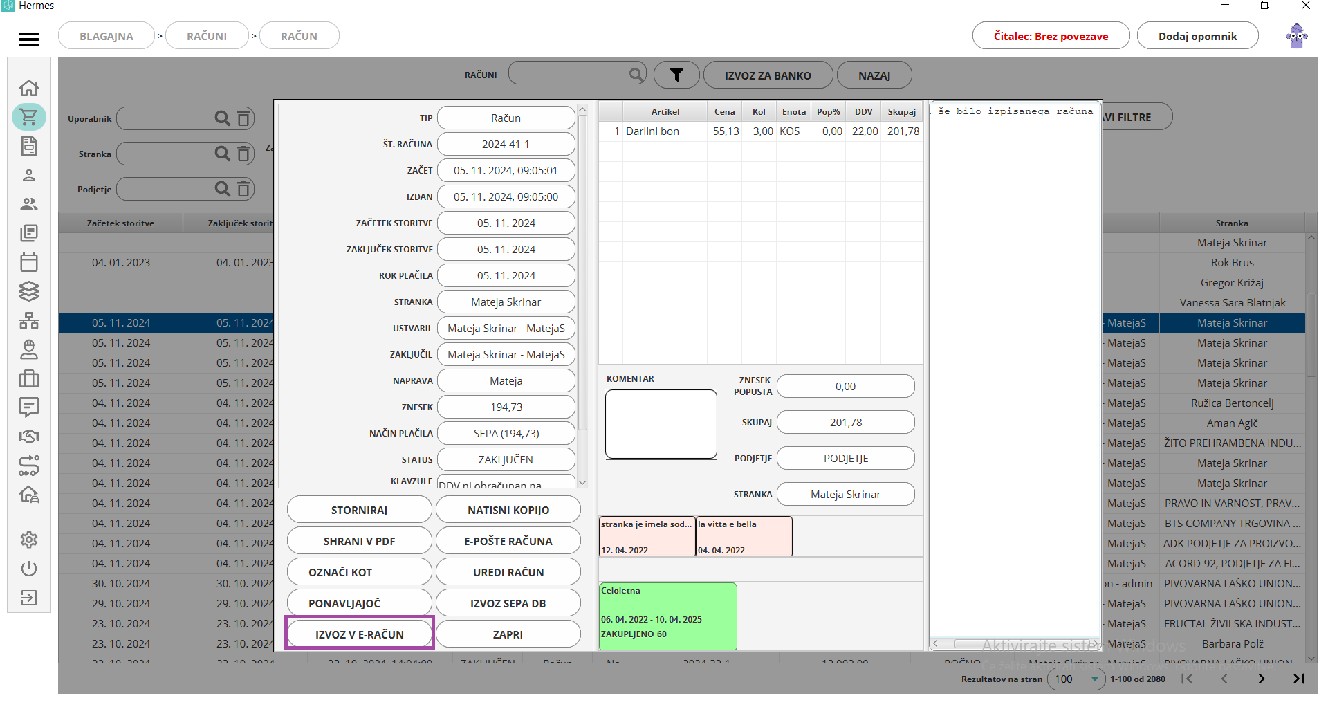Open the group of people sidebar icon
This screenshot has width=1328, height=707.
[29, 204]
